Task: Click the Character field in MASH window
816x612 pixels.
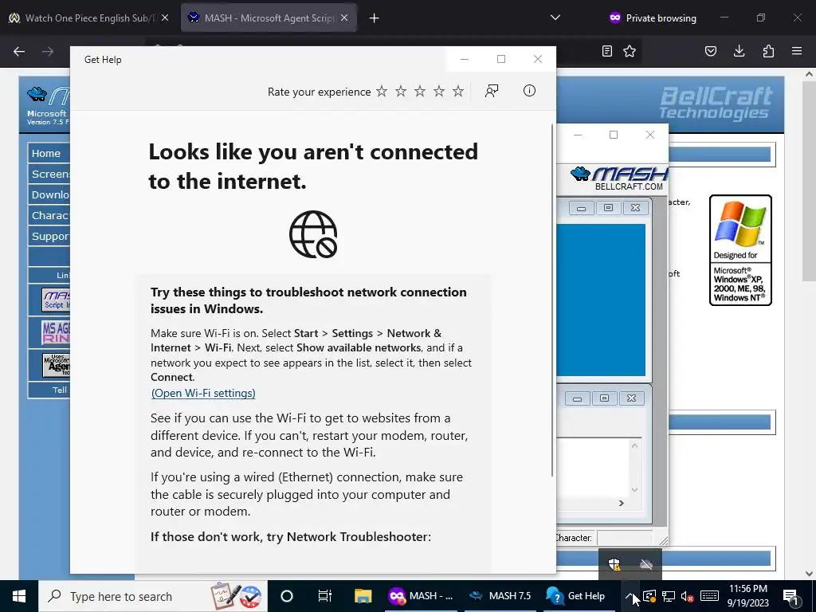Action: pyautogui.click(x=624, y=538)
